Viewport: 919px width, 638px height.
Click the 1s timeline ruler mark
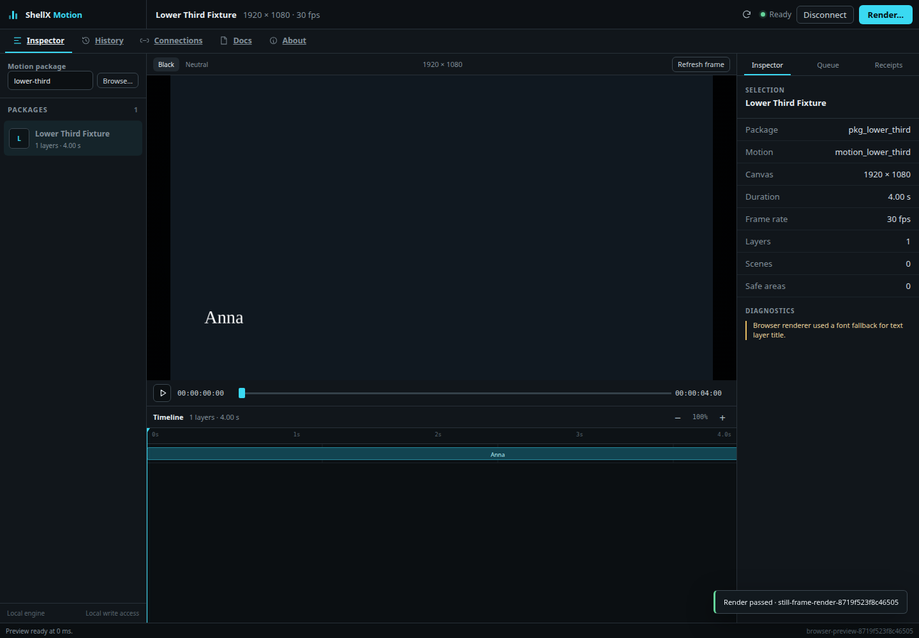point(296,434)
